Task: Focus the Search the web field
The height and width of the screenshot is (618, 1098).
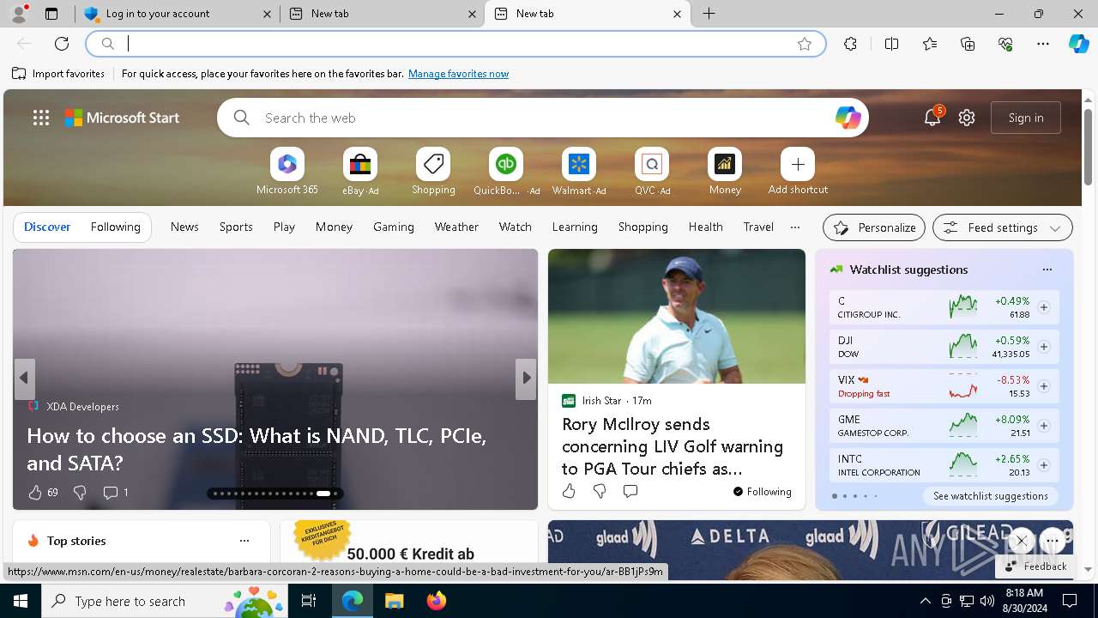Action: click(542, 118)
